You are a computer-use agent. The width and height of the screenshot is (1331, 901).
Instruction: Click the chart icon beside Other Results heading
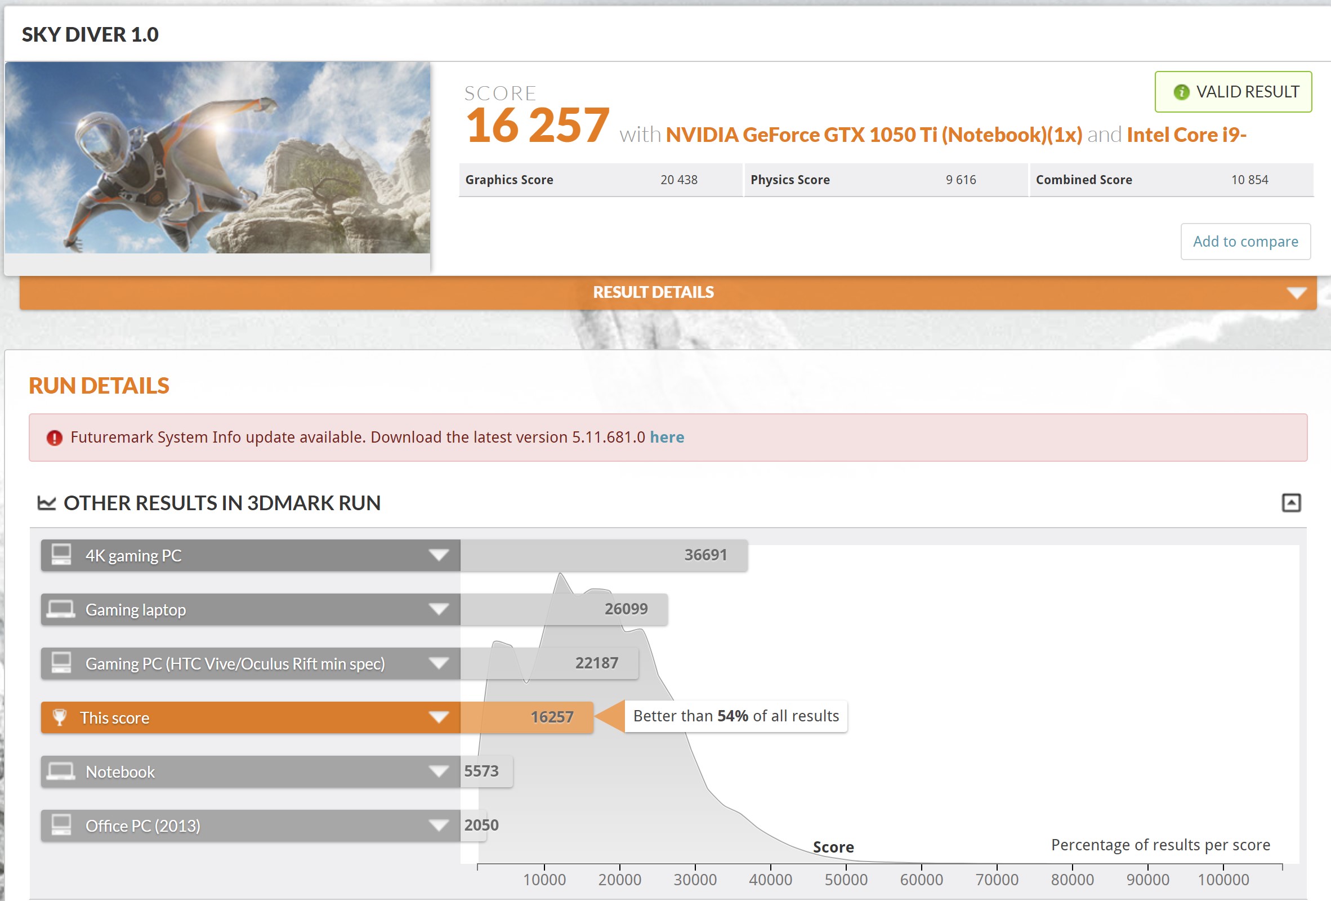(46, 503)
